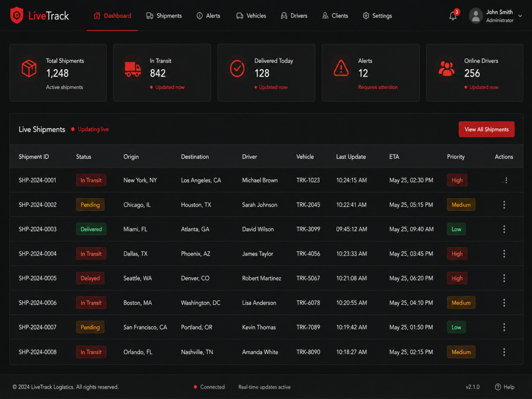
Task: Click the Requires attention text
Action: 378,87
